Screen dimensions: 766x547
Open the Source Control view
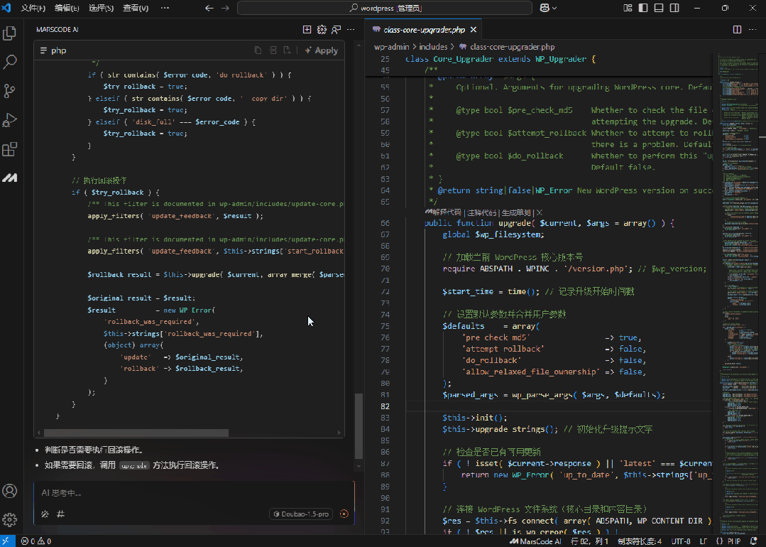point(10,91)
